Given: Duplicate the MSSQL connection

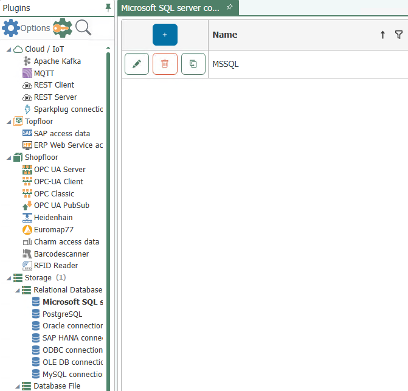Looking at the screenshot, I should (193, 64).
